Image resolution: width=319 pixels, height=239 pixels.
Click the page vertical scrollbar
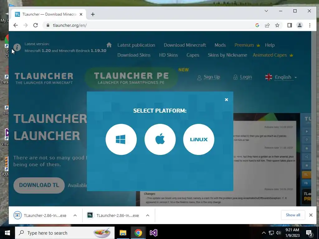coord(313,119)
